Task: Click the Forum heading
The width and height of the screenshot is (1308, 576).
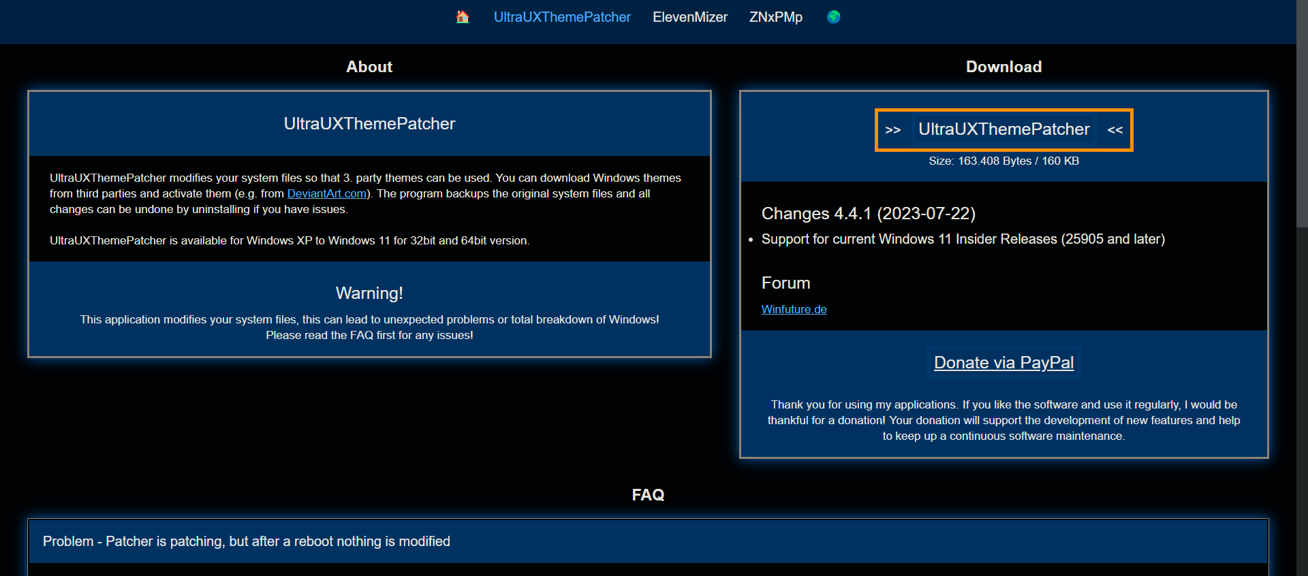Action: 785,283
